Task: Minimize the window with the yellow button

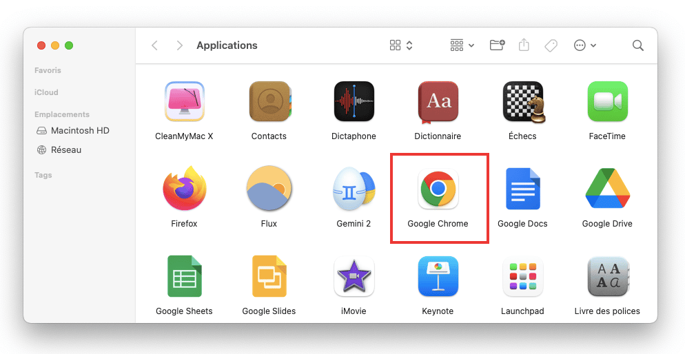Action: click(x=55, y=45)
